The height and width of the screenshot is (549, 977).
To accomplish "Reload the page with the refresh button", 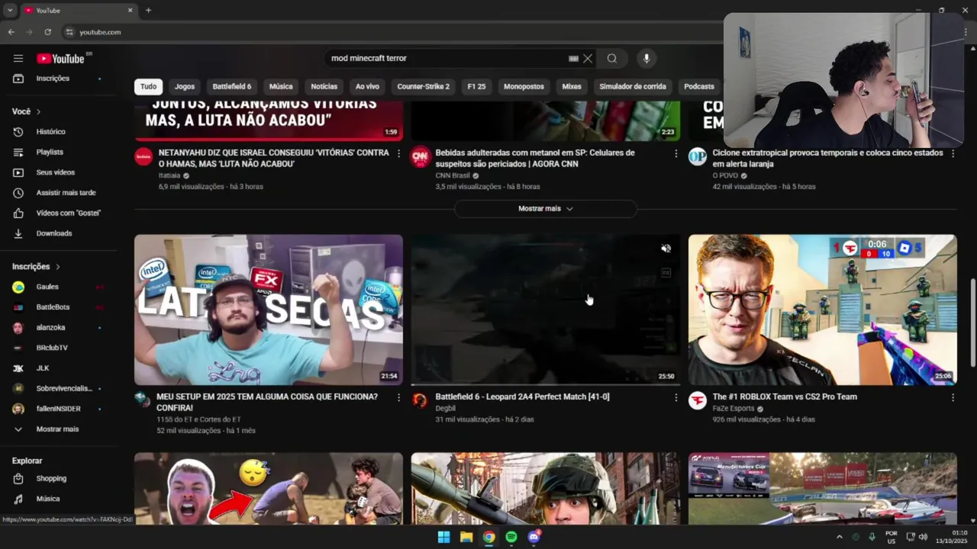I will tap(47, 32).
